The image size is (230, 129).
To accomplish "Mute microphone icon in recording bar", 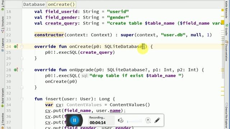I will tap(121, 120).
